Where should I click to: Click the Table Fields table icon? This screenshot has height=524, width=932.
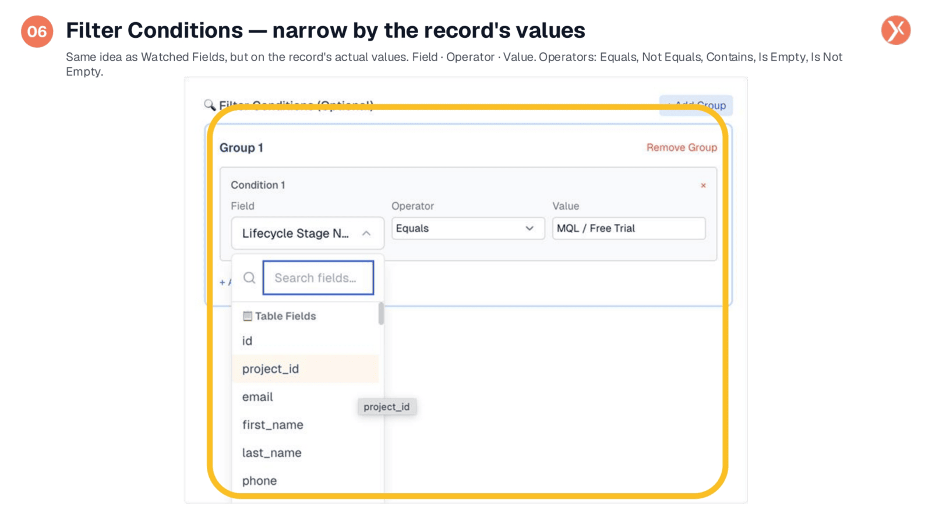[248, 316]
